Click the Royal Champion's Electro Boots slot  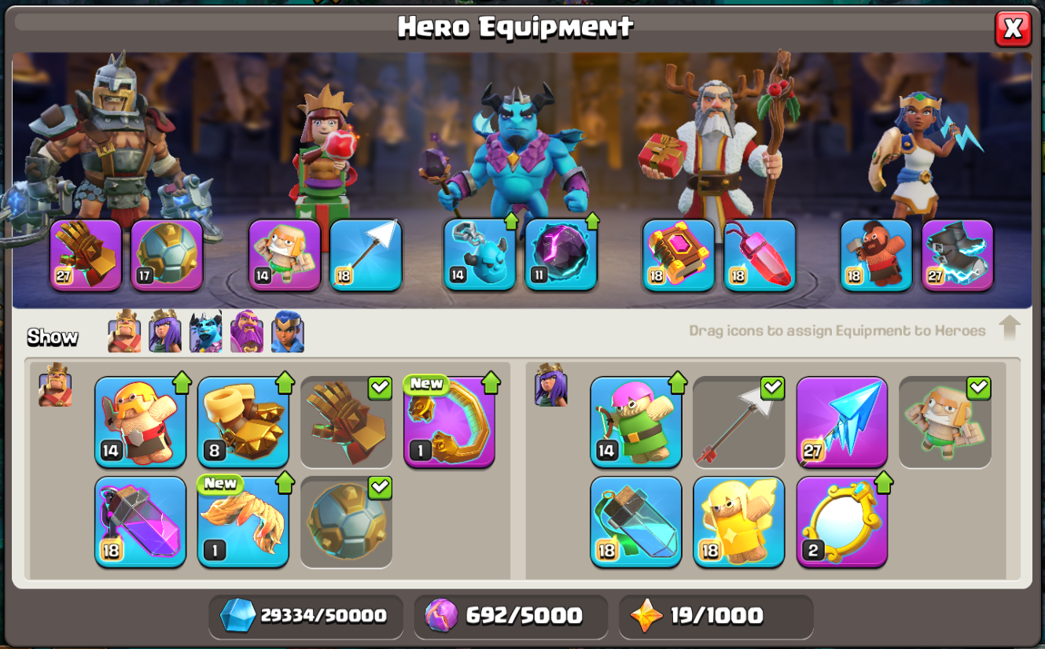(x=958, y=255)
